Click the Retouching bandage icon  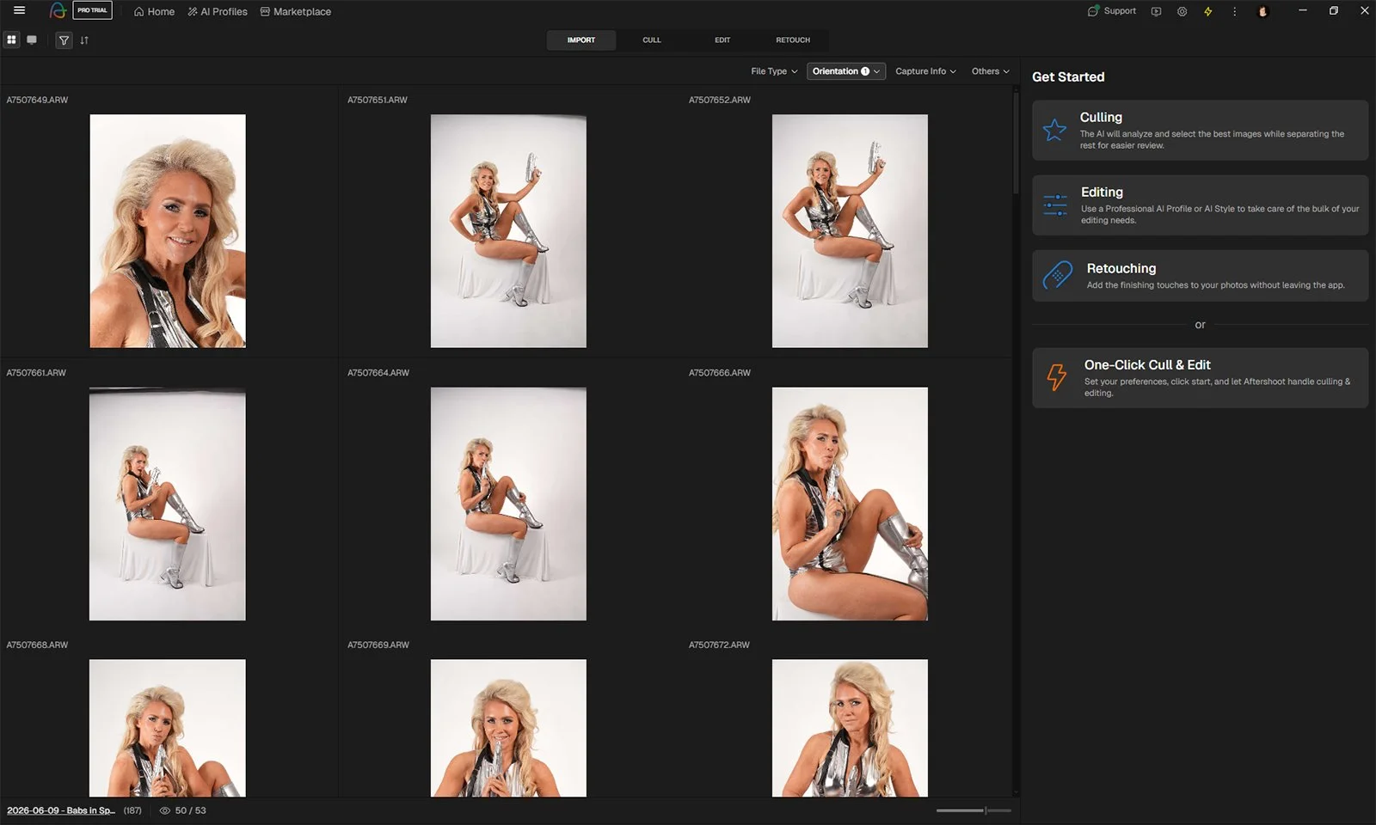1057,275
